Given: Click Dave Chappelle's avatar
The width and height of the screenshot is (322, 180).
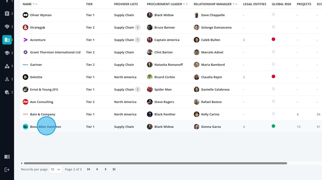Looking at the screenshot, I should coord(196,15).
